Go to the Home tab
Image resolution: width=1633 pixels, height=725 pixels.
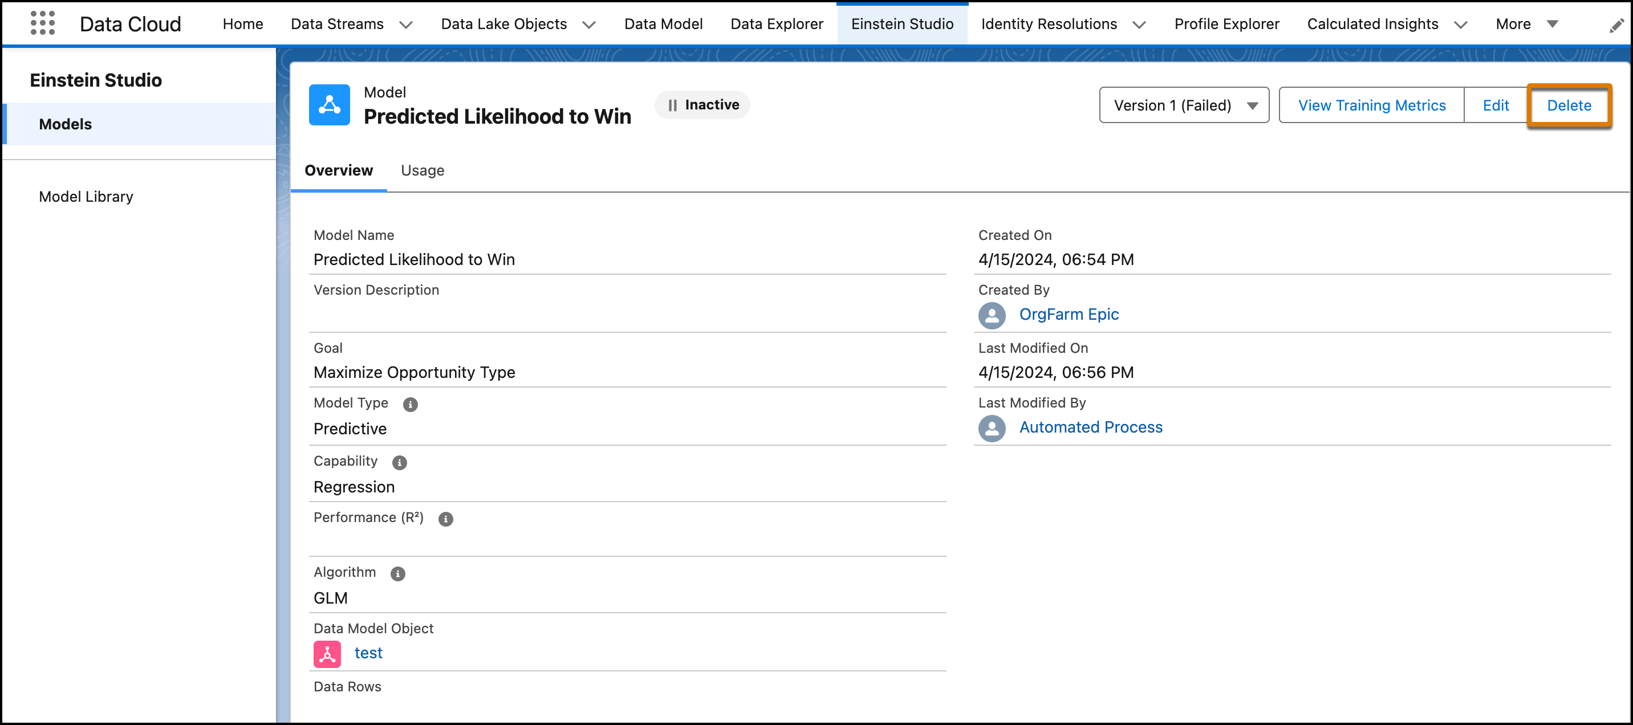243,24
